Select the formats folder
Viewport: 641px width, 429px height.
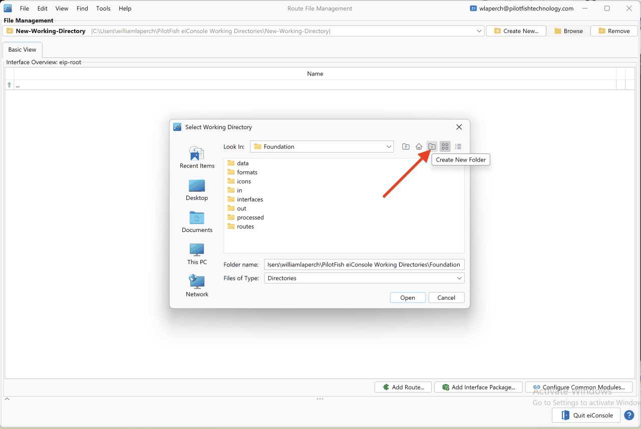click(242, 172)
